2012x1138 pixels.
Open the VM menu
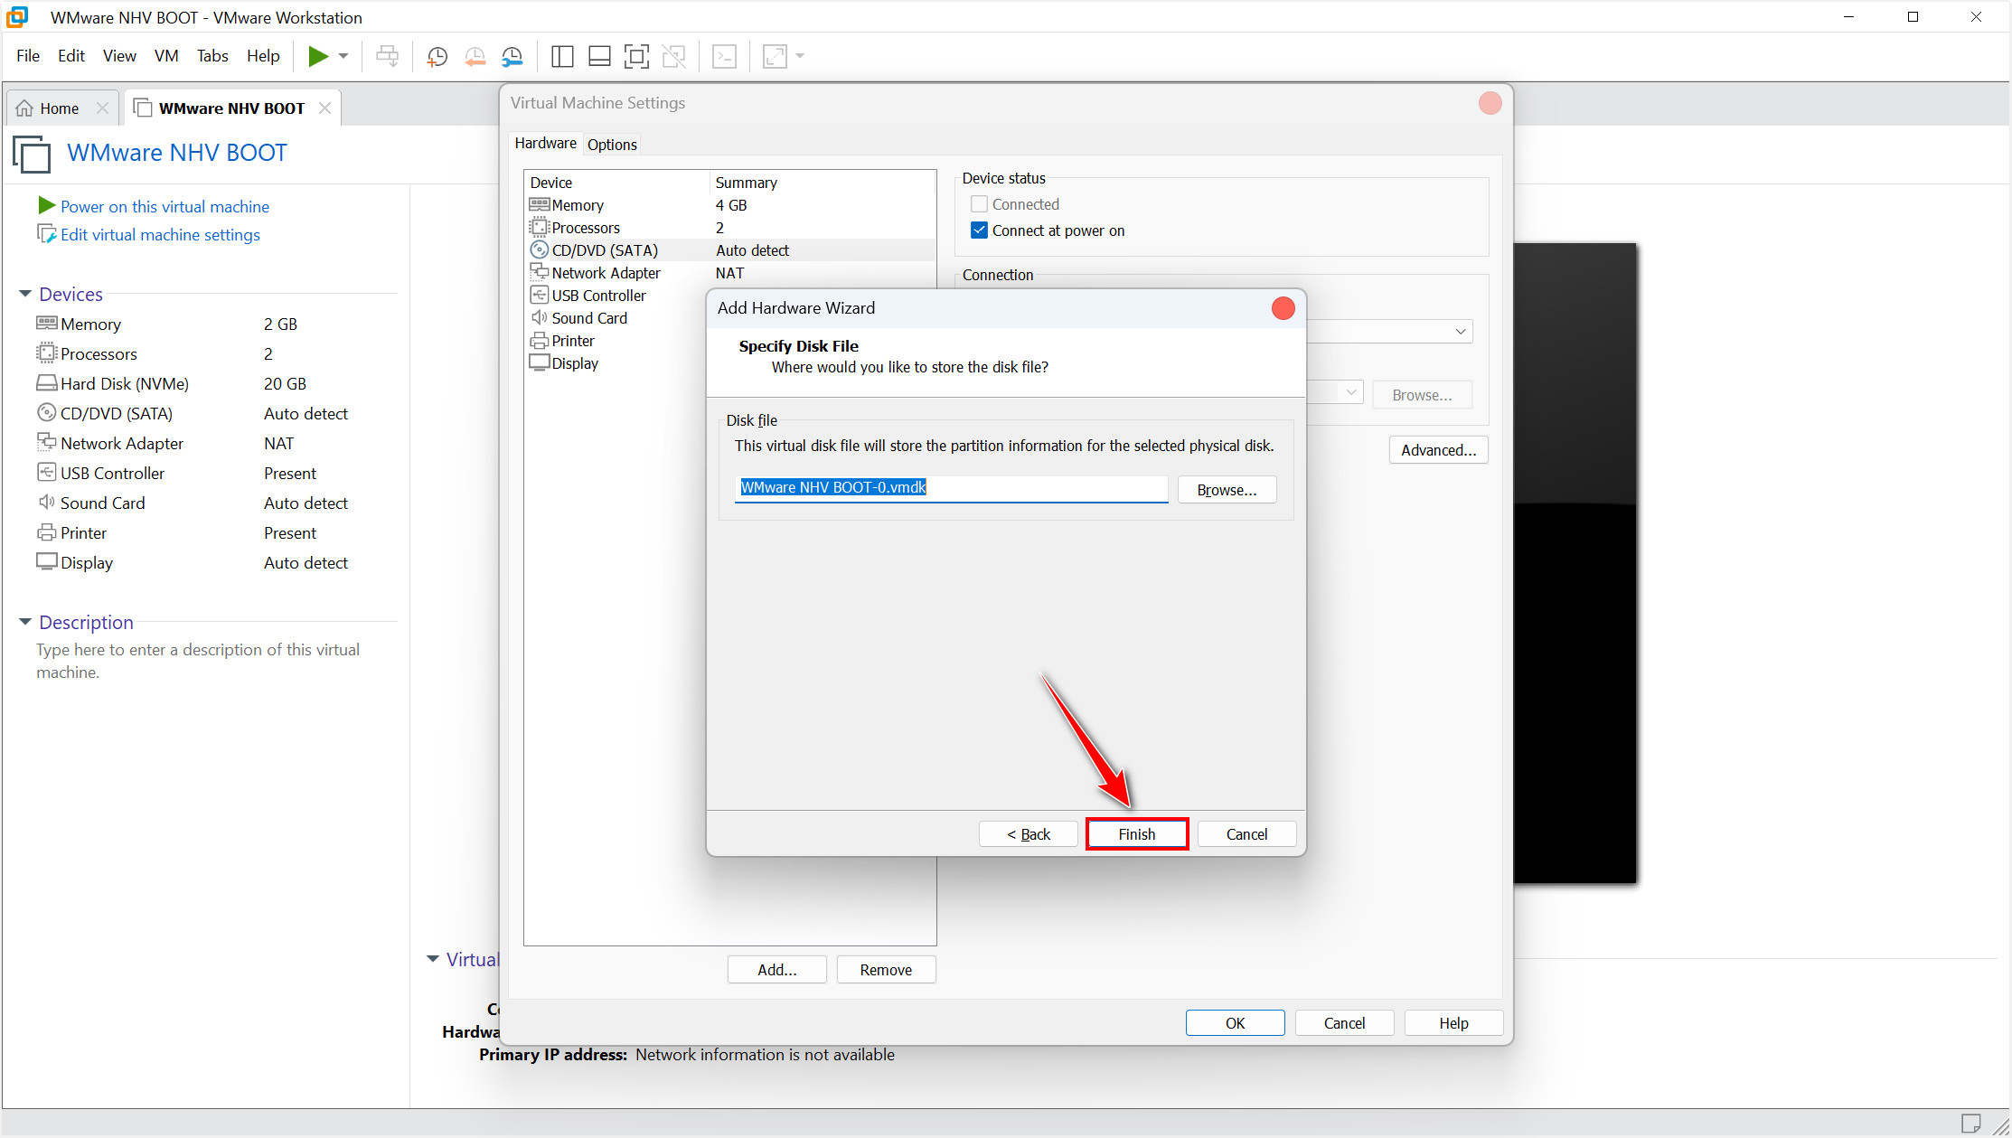(x=166, y=56)
